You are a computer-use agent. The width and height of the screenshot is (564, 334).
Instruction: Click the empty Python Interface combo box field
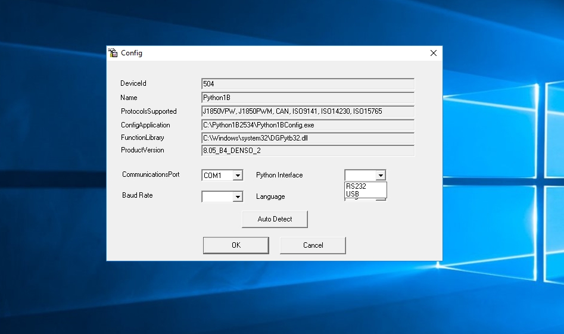[360, 176]
